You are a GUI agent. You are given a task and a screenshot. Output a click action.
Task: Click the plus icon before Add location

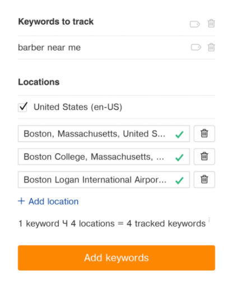21,201
